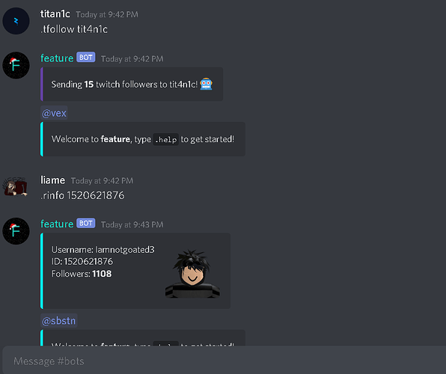Click the feature username at 9:42 PM
This screenshot has height=374, width=446.
57,58
